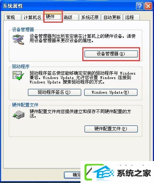Click the 系统属性 title bar text
Screen dimensions: 154x183
[x=13, y=6]
